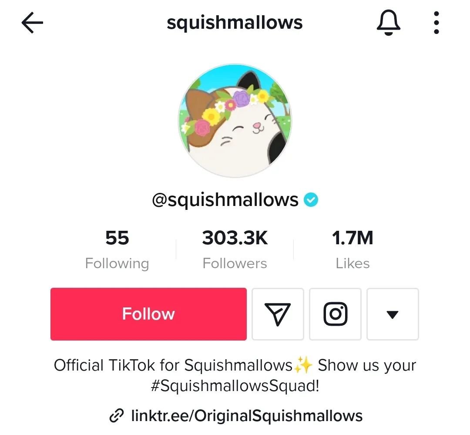Tap the notification bell icon
Image resolution: width=470 pixels, height=435 pixels.
389,23
